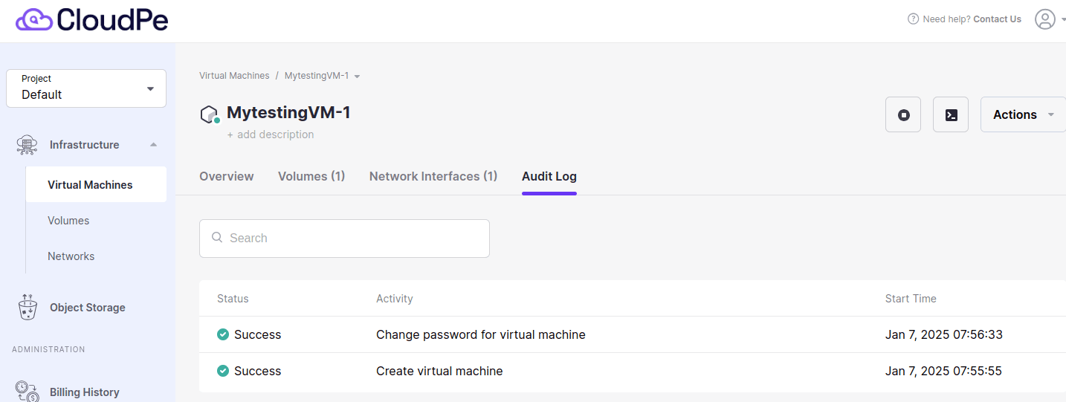Click the Billing History coins icon
The image size is (1066, 402).
coord(28,392)
